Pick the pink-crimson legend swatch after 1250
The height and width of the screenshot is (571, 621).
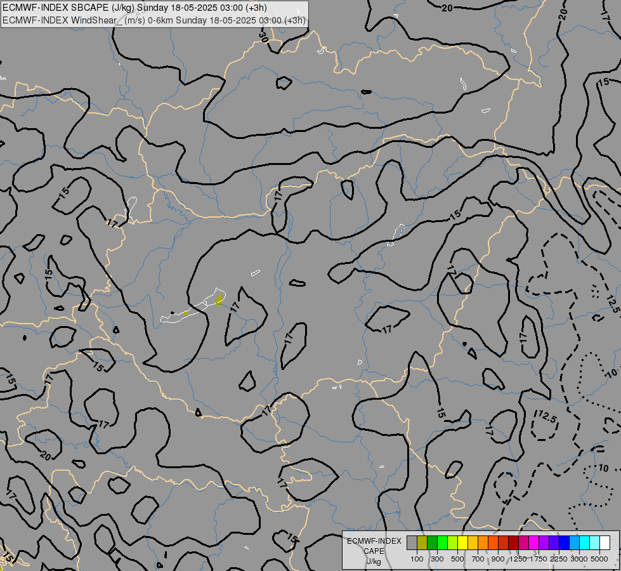523,543
